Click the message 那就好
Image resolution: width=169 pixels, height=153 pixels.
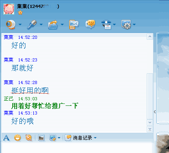[22, 68]
